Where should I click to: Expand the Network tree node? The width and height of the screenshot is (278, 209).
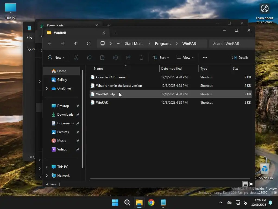coord(47,176)
